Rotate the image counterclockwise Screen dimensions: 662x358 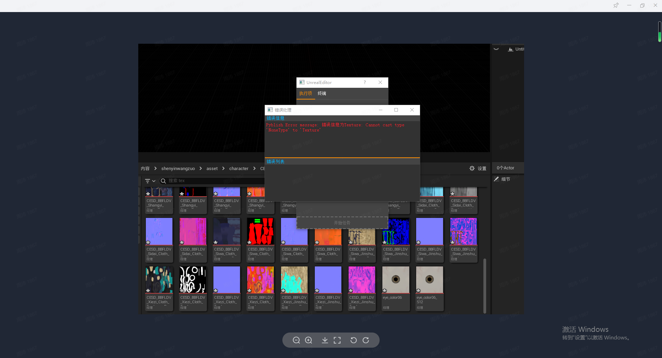pos(353,340)
